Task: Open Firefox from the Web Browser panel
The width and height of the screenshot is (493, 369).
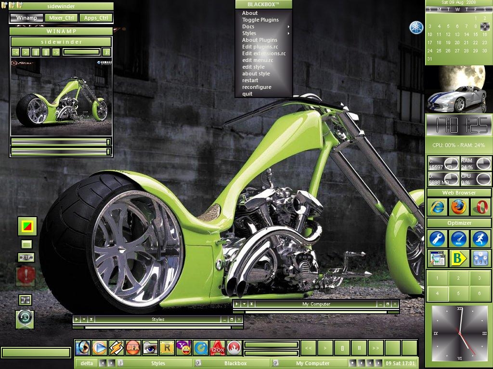Action: coord(459,207)
